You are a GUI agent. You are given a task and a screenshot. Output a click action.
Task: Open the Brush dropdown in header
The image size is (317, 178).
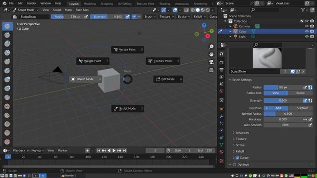point(150,17)
